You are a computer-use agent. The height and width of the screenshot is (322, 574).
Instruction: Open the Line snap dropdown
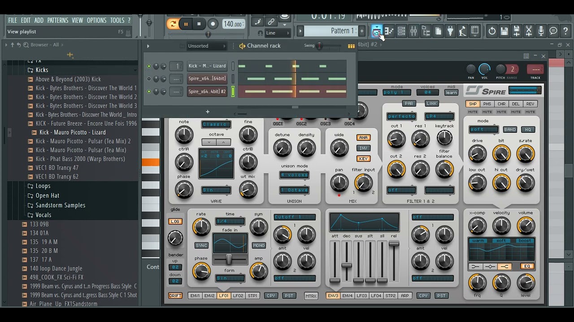pos(278,33)
